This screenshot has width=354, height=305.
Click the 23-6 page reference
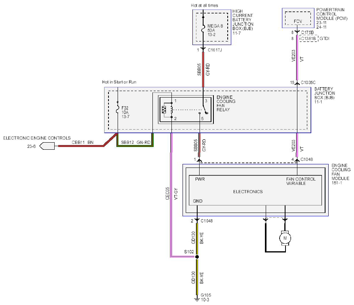coord(31,146)
